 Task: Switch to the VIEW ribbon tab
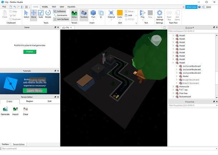[62, 7]
